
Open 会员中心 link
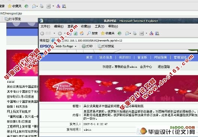click(146, 67)
